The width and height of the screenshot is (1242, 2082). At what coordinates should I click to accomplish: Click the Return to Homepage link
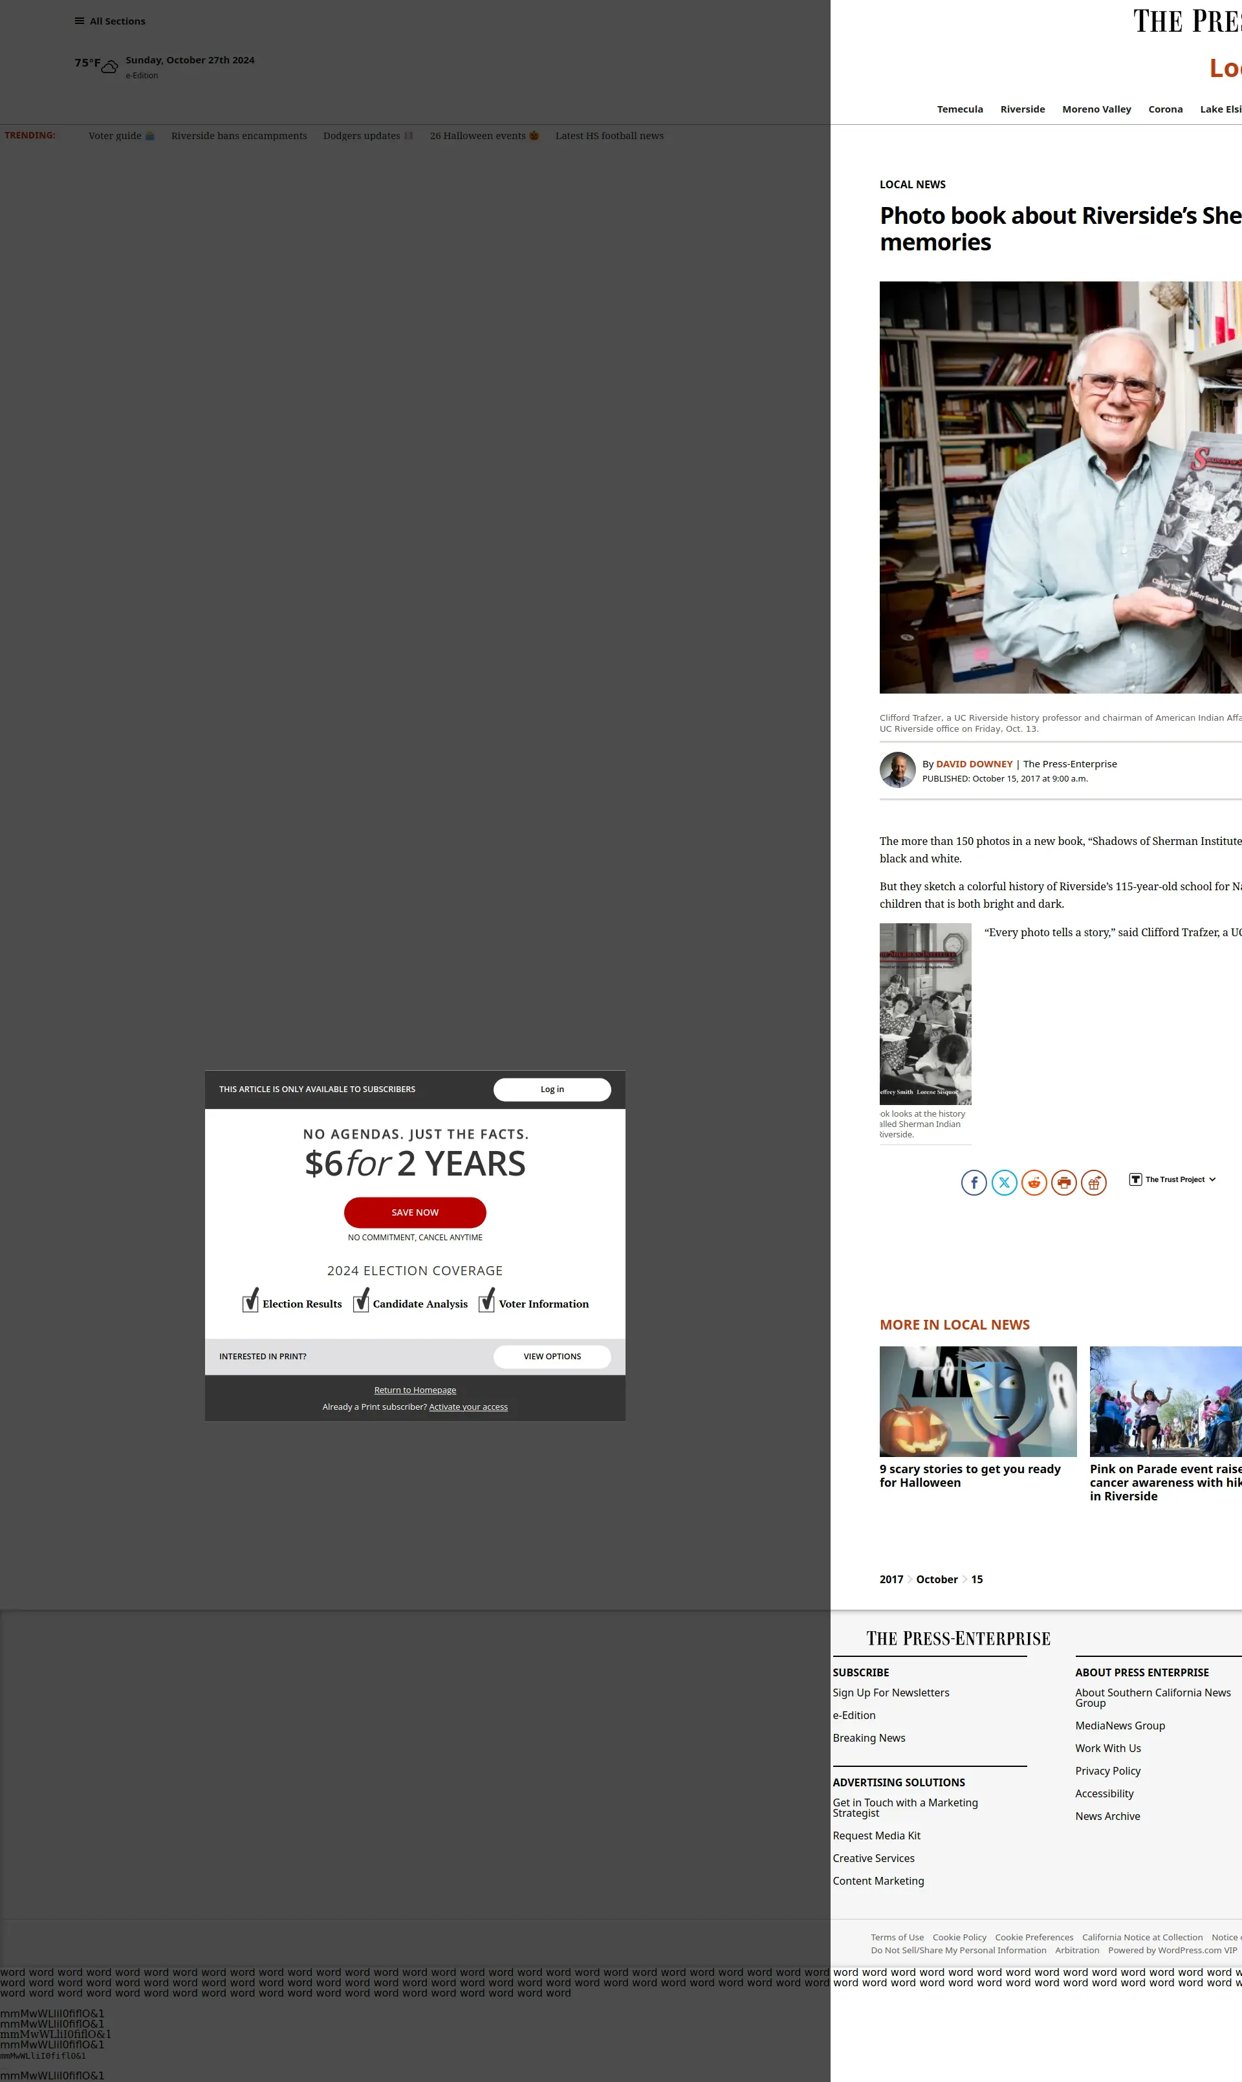pos(415,1391)
